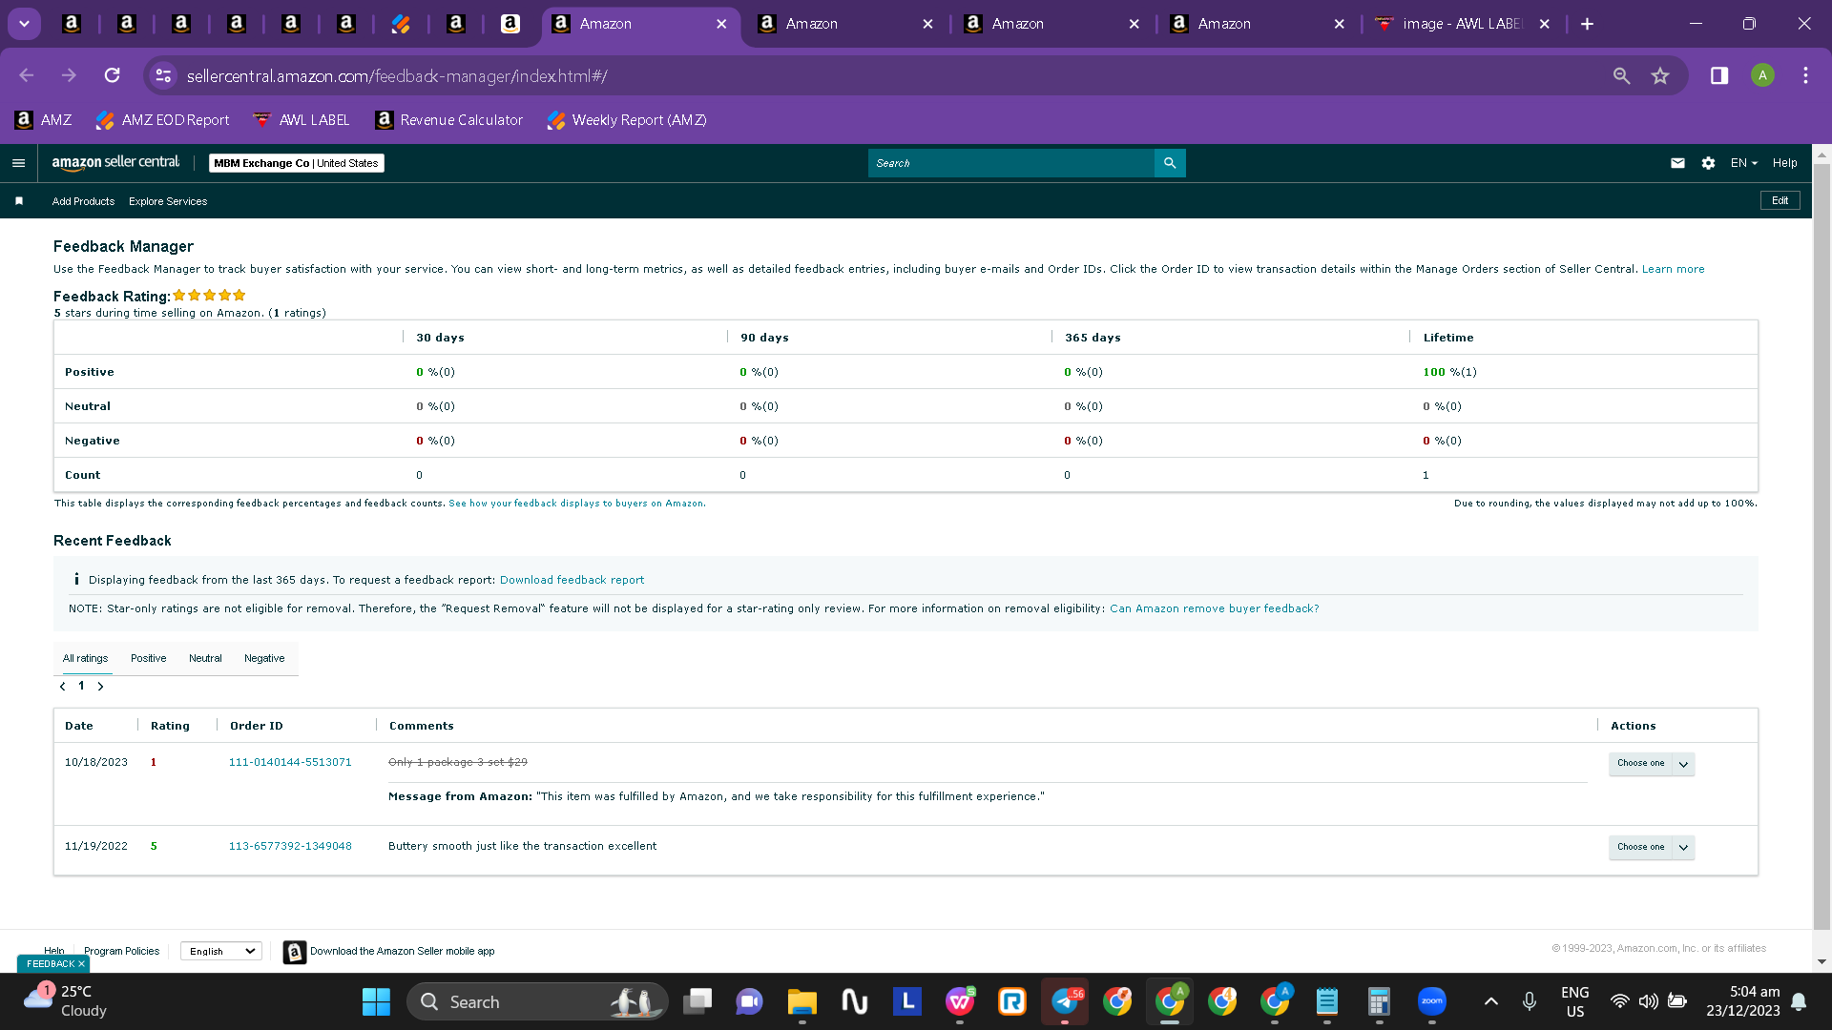1832x1030 pixels.
Task: Click the microphone icon in the system tray
Action: pyautogui.click(x=1530, y=1002)
